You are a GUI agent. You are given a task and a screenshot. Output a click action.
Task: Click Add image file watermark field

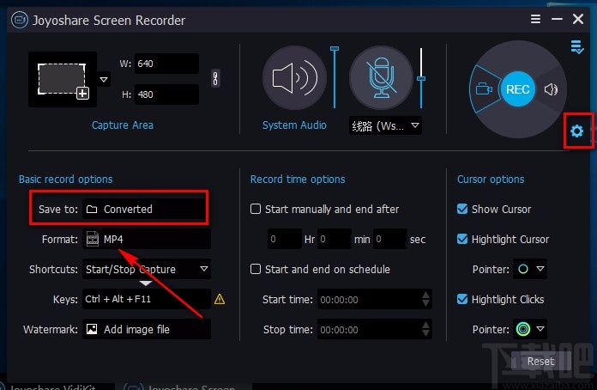146,329
